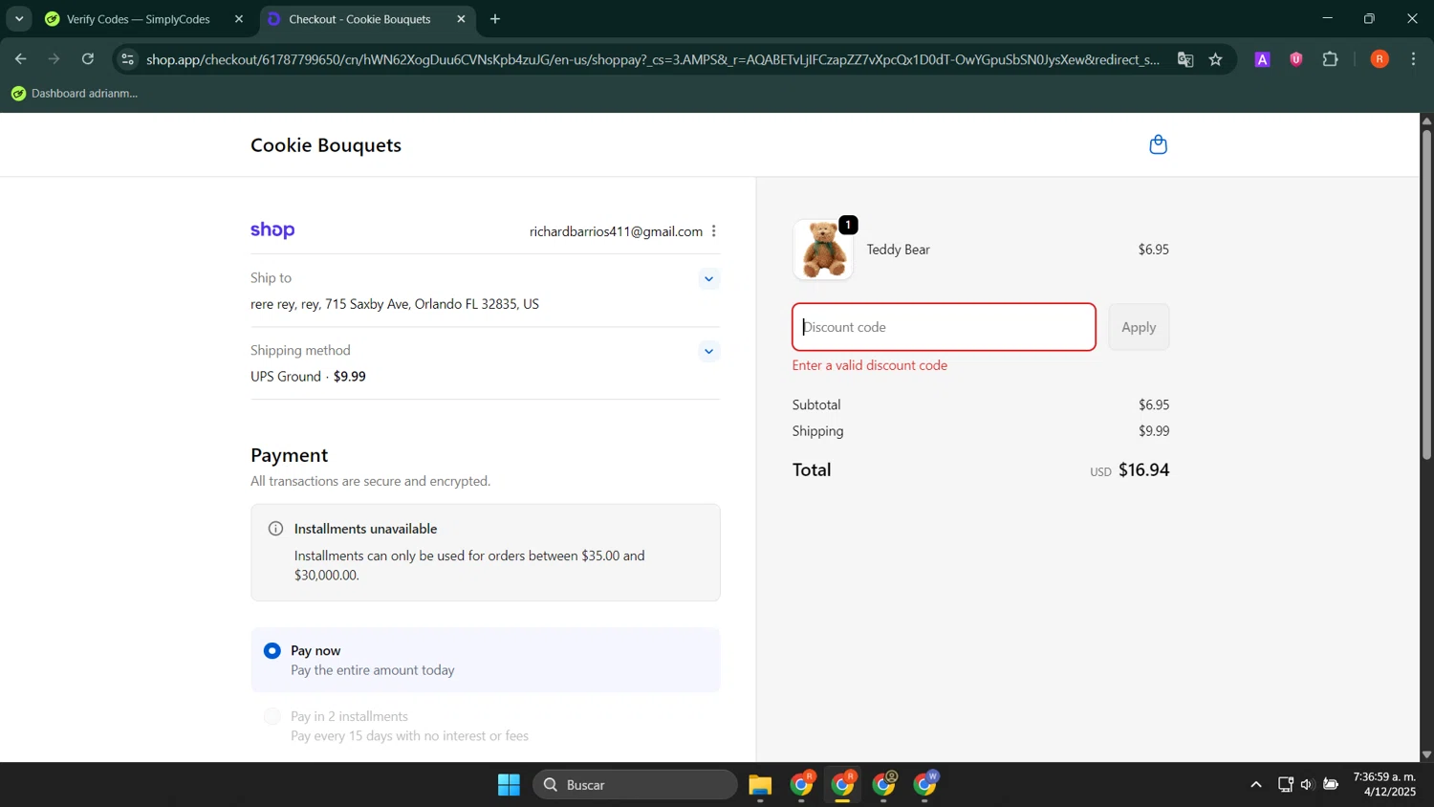Click the 'Enter a valid discount code' error
Screen dimensions: 1434x807
tap(870, 365)
